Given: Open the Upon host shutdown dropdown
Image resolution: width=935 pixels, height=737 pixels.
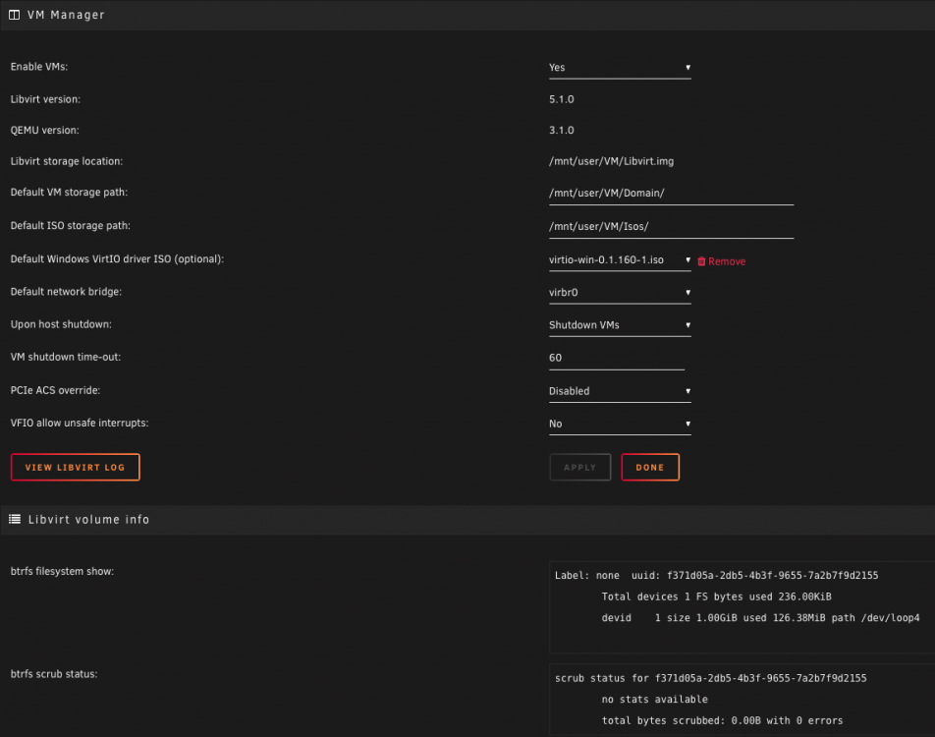Looking at the screenshot, I should coord(620,325).
